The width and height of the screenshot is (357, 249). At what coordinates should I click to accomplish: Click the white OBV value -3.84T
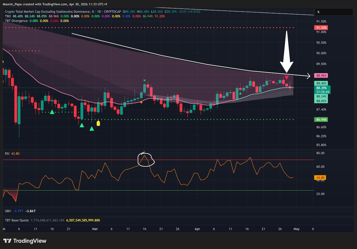pos(30,211)
